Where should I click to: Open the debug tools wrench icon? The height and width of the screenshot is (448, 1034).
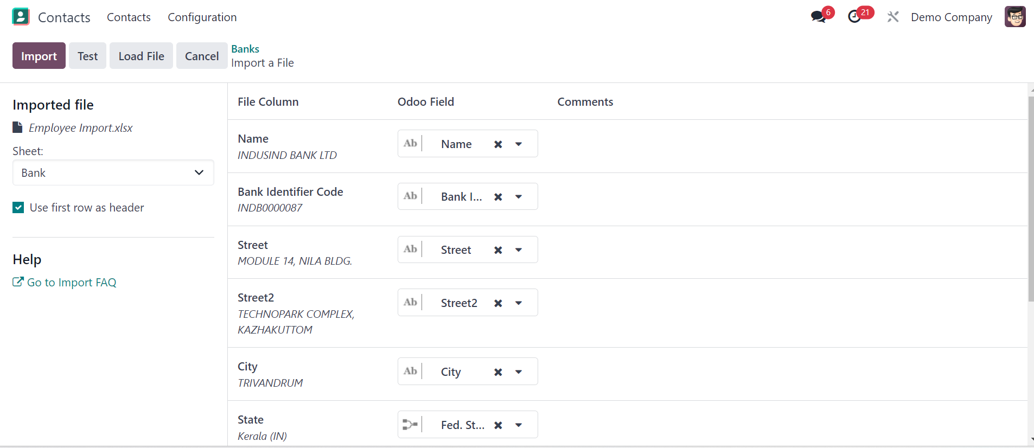click(x=893, y=17)
